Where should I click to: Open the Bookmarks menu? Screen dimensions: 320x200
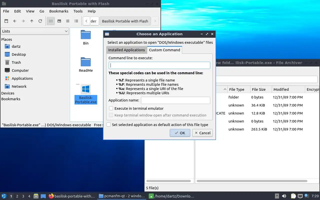(59, 11)
